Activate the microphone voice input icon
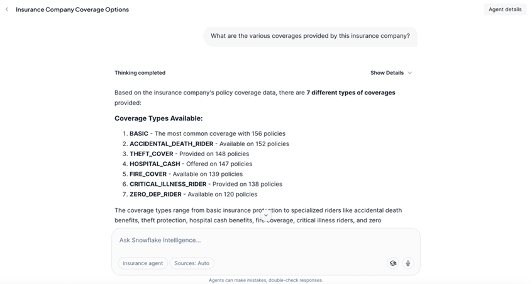This screenshot has width=532, height=284. point(407,263)
